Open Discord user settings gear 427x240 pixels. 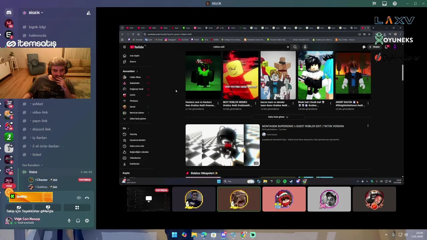[87, 221]
